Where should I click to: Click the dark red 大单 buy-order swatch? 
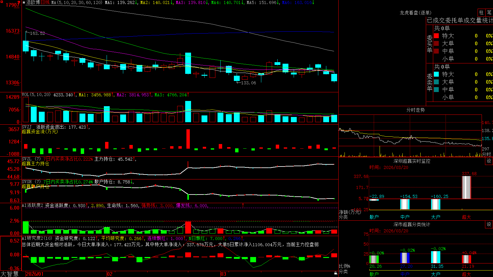(436, 43)
